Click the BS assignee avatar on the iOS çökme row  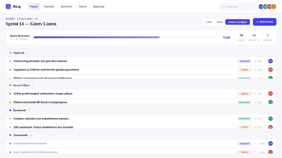(271, 94)
